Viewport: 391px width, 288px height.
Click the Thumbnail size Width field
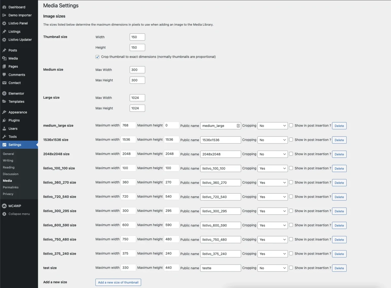pyautogui.click(x=137, y=37)
